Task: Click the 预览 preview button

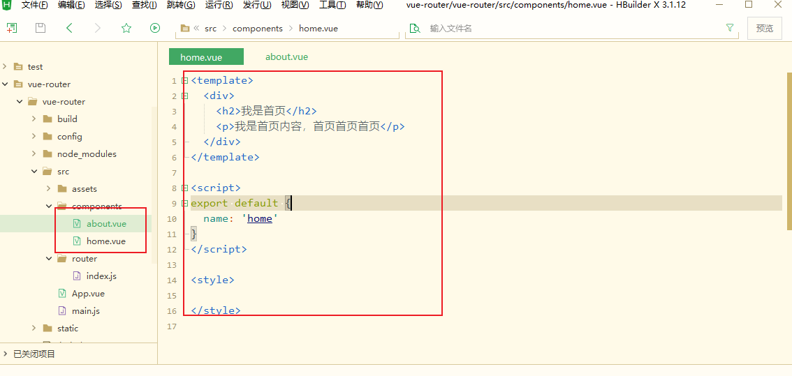Action: tap(764, 29)
